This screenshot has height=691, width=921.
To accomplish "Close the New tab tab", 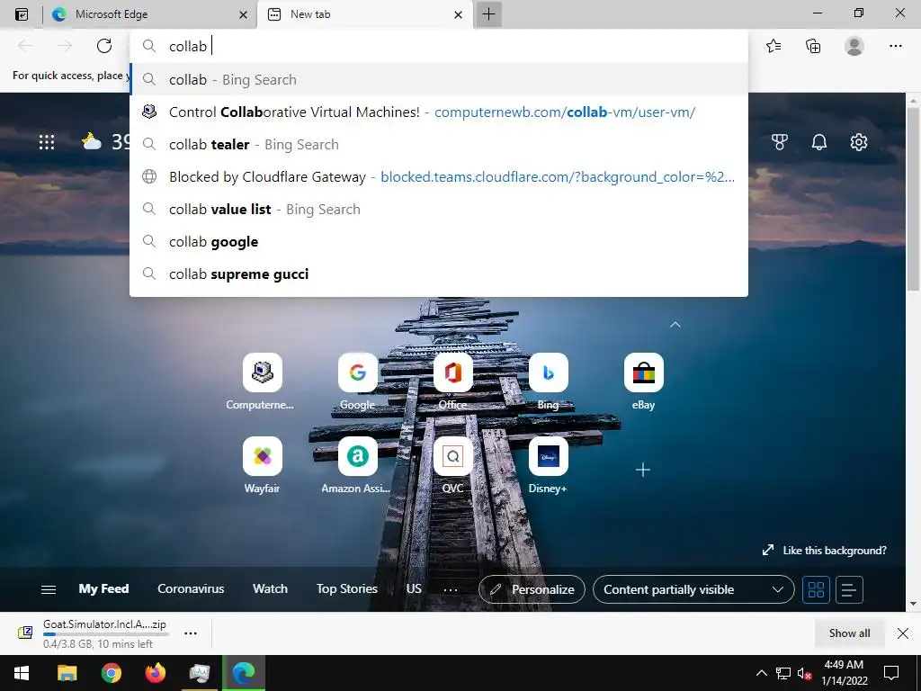I will (458, 14).
